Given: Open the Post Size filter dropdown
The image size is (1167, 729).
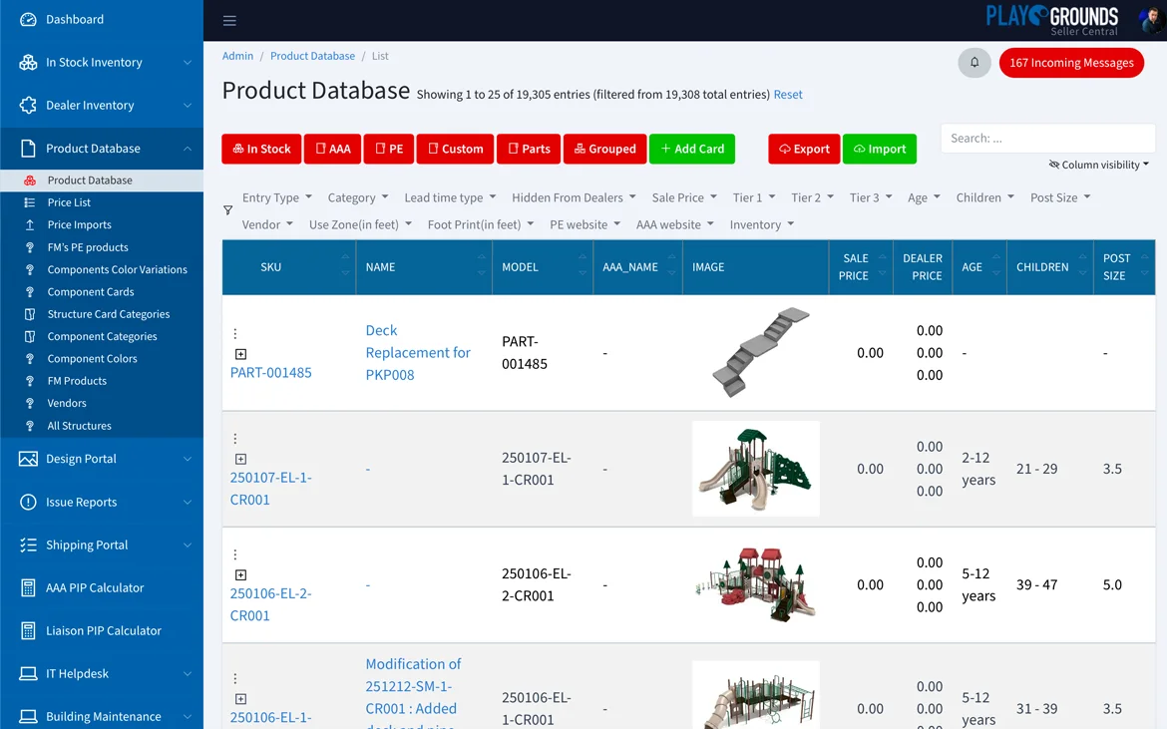Looking at the screenshot, I should [1059, 197].
